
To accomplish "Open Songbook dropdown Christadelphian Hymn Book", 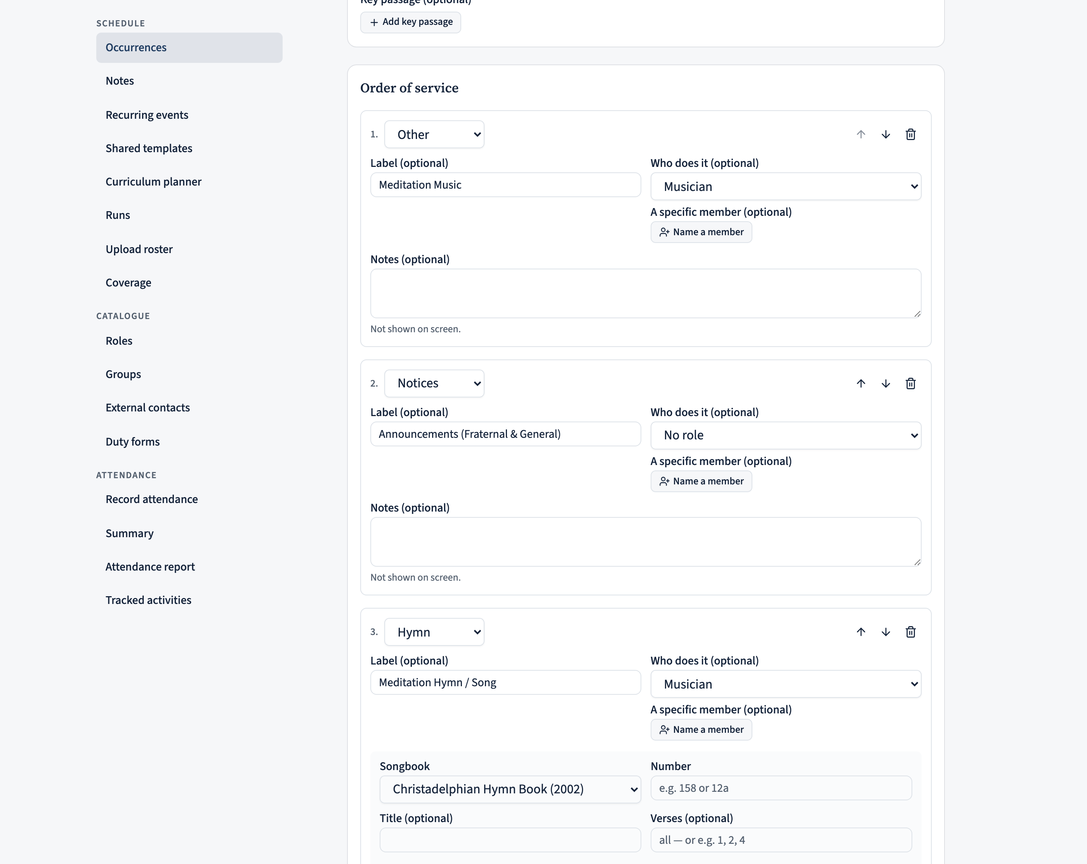I will (510, 789).
